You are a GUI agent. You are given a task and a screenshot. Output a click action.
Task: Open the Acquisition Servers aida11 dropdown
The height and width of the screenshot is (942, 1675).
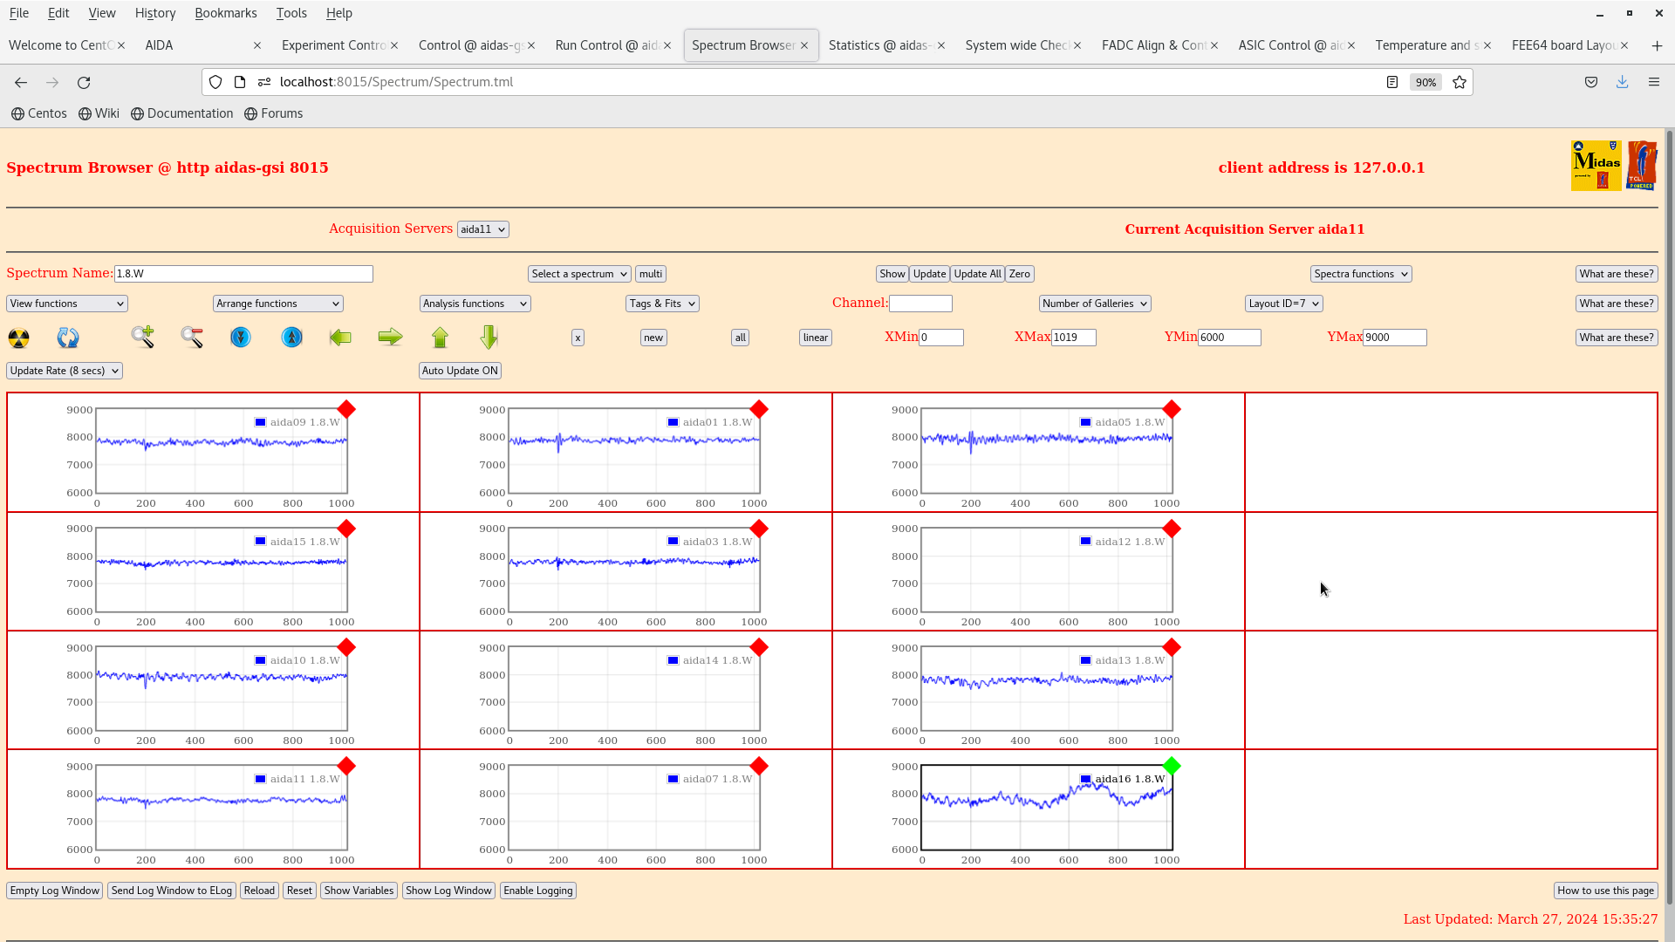pyautogui.click(x=482, y=229)
